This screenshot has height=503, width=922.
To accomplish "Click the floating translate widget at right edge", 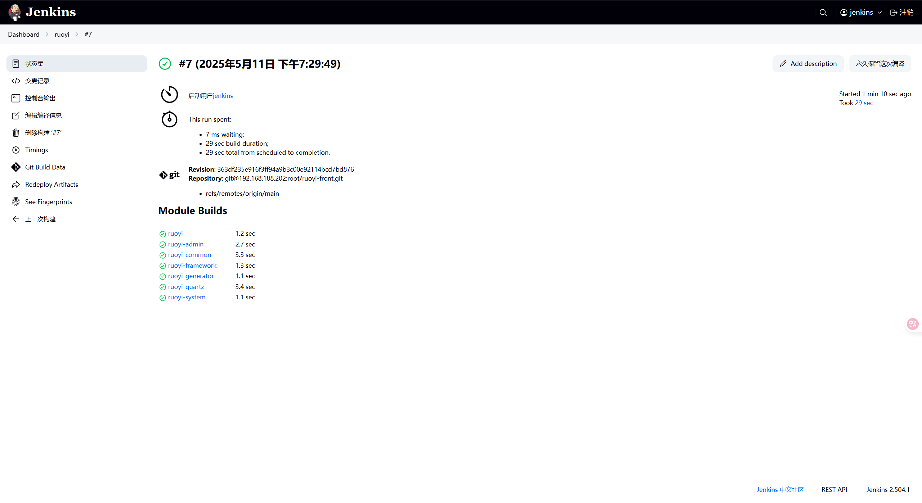I will click(913, 324).
